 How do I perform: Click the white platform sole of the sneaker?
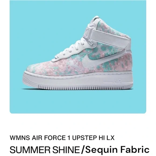(78, 81)
